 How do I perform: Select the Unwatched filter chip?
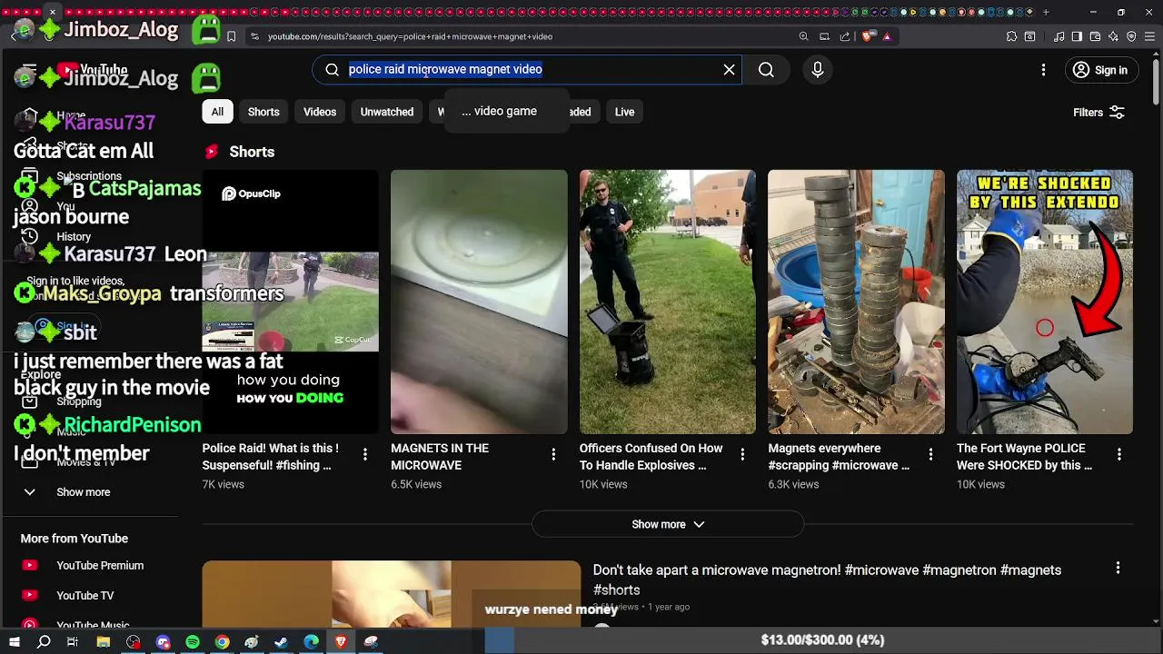coord(387,112)
